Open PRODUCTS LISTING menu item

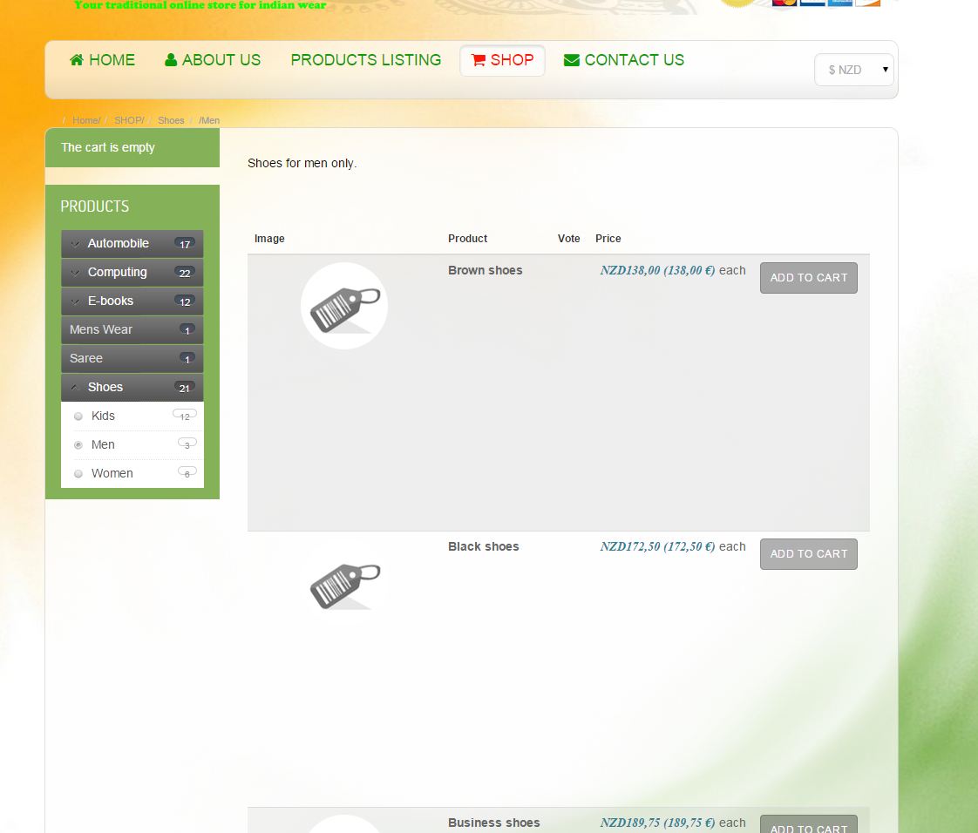click(366, 60)
